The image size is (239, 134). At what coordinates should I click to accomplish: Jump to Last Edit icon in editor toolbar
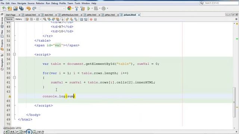tap(27, 19)
